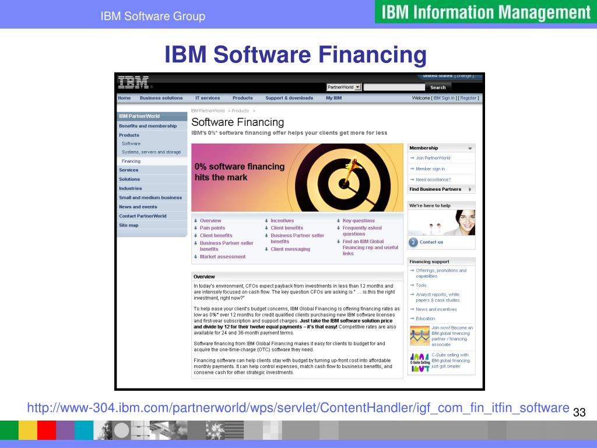Select the IT services navigation tab
The width and height of the screenshot is (597, 448).
click(x=208, y=98)
